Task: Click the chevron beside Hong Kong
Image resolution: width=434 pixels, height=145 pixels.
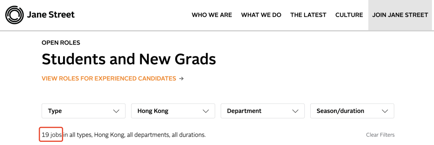Action: [205, 111]
